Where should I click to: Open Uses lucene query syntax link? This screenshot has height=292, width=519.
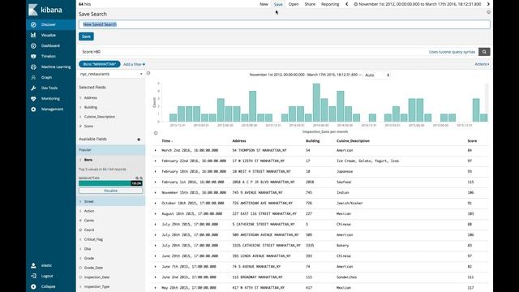point(452,52)
